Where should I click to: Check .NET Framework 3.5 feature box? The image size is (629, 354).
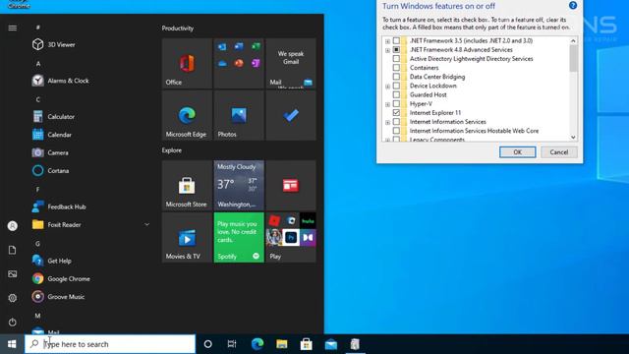396,40
